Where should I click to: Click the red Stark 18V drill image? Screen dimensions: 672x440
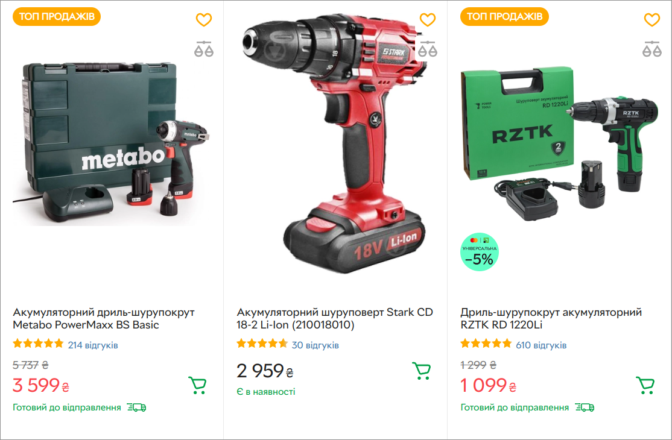point(334,144)
